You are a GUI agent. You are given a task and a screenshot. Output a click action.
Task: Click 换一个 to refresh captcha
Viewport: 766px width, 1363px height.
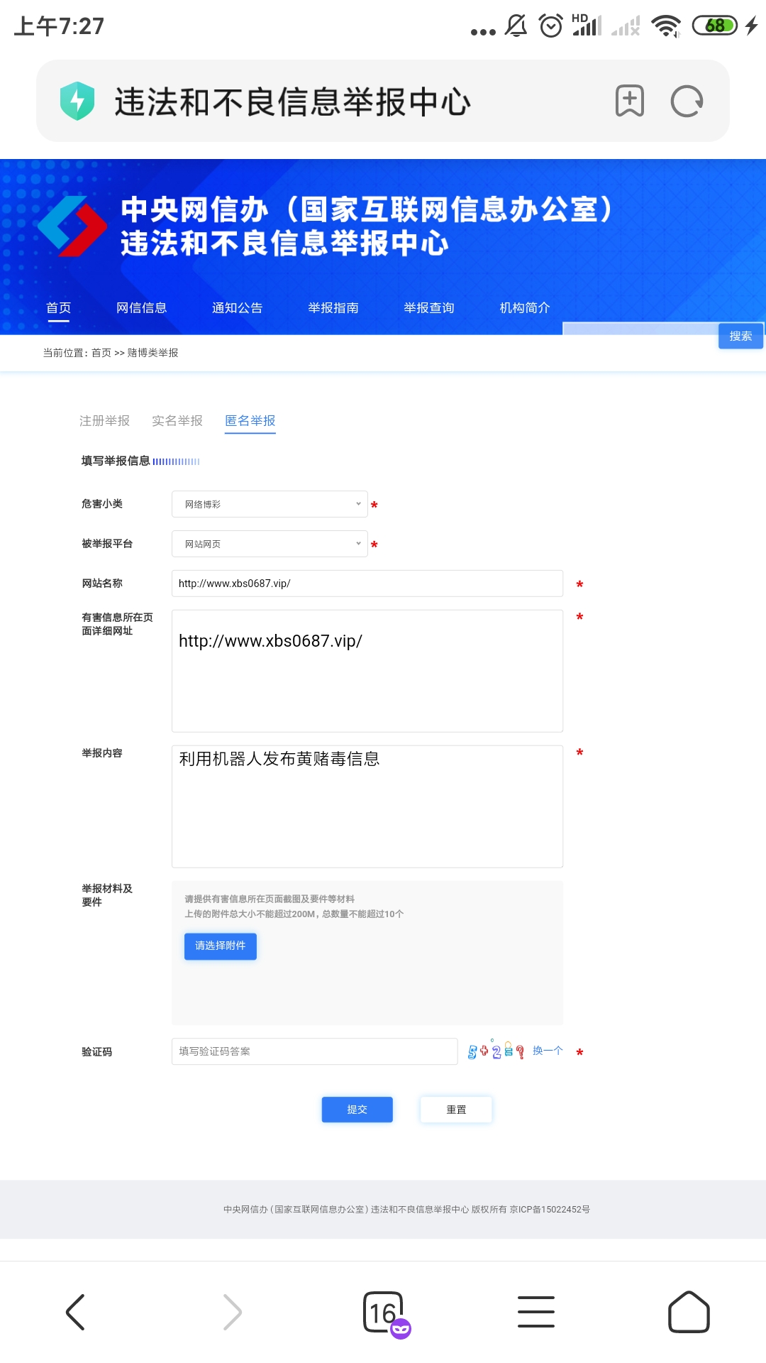(548, 1051)
